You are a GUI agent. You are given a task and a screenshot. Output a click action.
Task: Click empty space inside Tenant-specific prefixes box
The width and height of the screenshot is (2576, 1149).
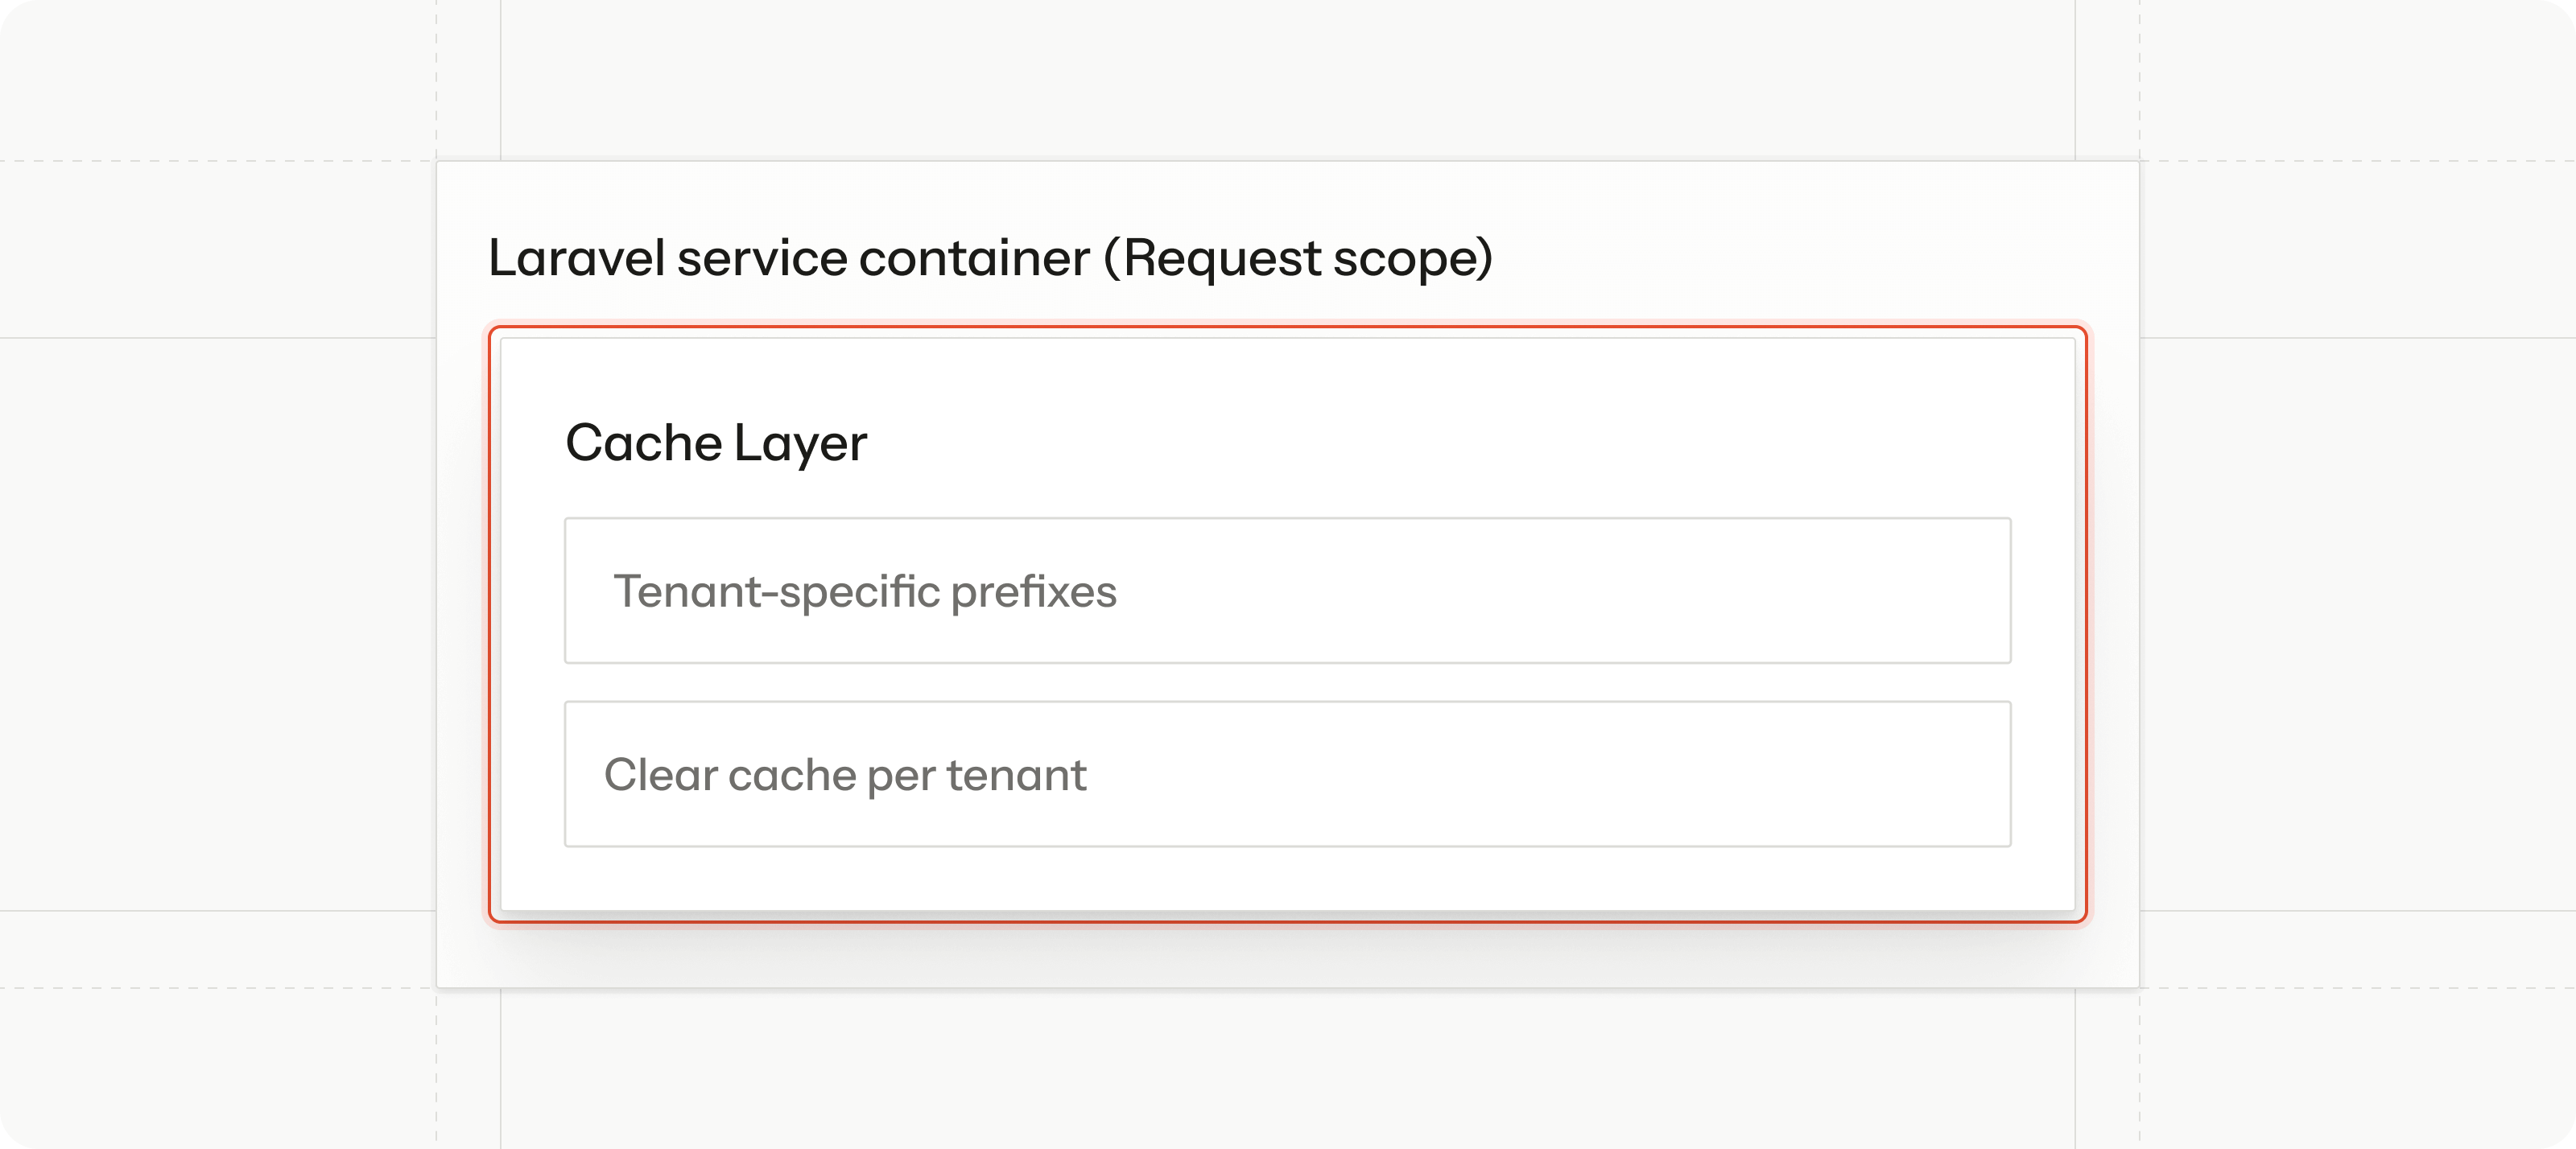coord(1600,591)
